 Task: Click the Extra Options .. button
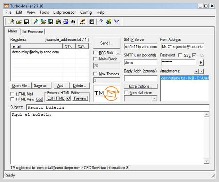tap(140, 86)
